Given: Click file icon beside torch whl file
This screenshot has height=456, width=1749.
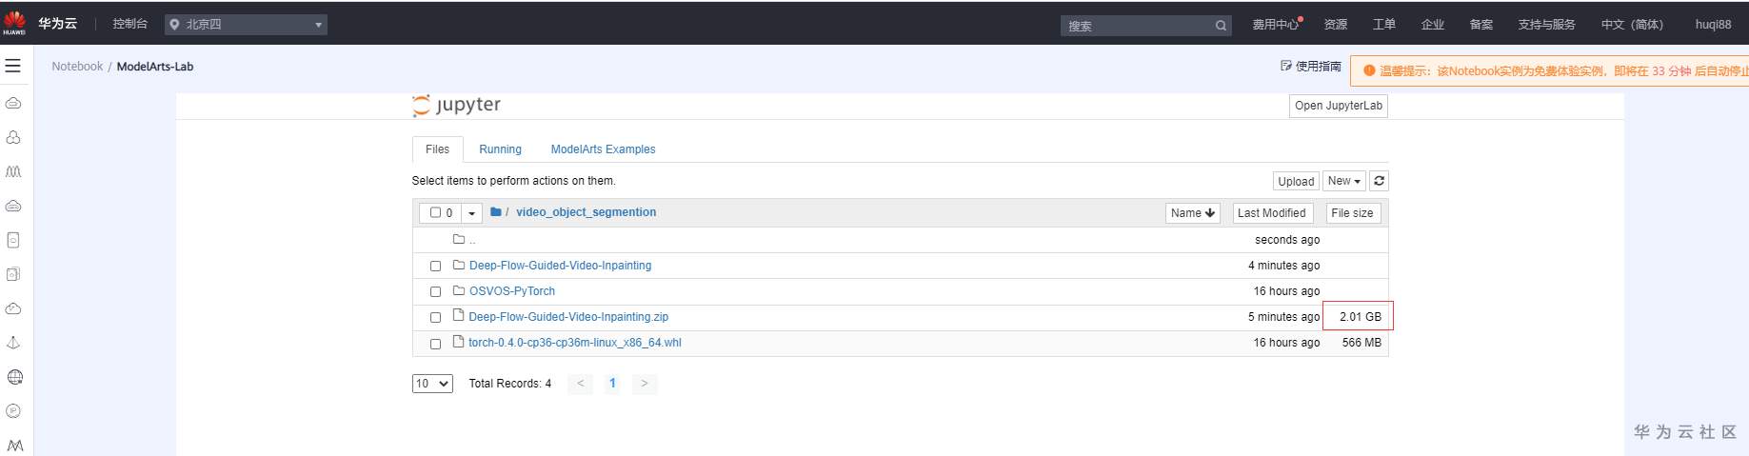Looking at the screenshot, I should pyautogui.click(x=459, y=341).
